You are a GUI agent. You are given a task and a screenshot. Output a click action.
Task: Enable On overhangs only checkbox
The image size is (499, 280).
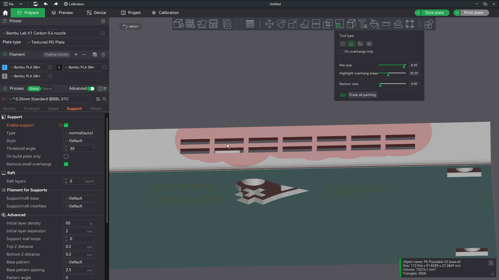[x=342, y=52]
